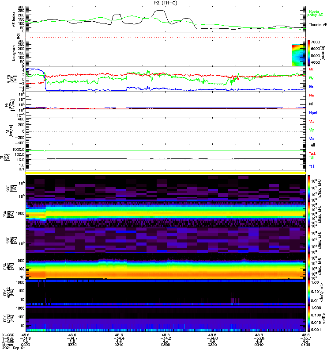Click the 0340 time tick label
Image resolution: width=331 pixels, height=354 pixels.
coord(259,345)
